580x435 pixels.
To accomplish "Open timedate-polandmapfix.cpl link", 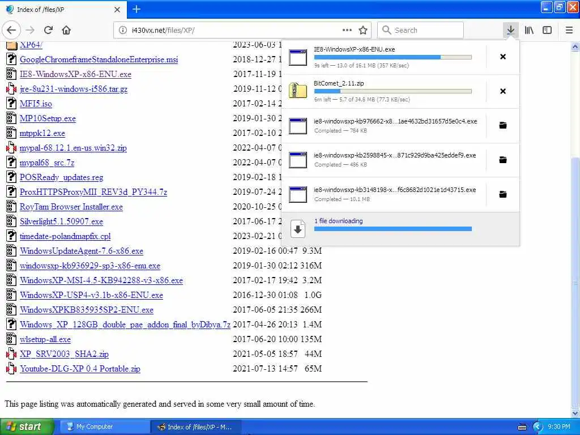I will [x=65, y=236].
